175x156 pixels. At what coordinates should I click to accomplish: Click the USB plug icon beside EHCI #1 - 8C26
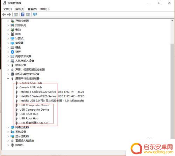click(x=17, y=92)
